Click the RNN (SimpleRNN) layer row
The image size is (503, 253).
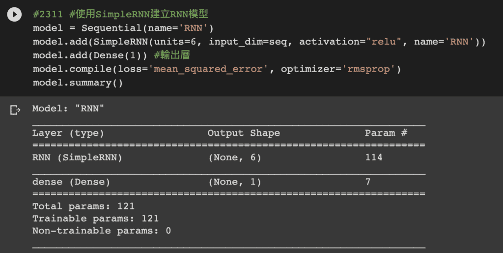(x=229, y=157)
